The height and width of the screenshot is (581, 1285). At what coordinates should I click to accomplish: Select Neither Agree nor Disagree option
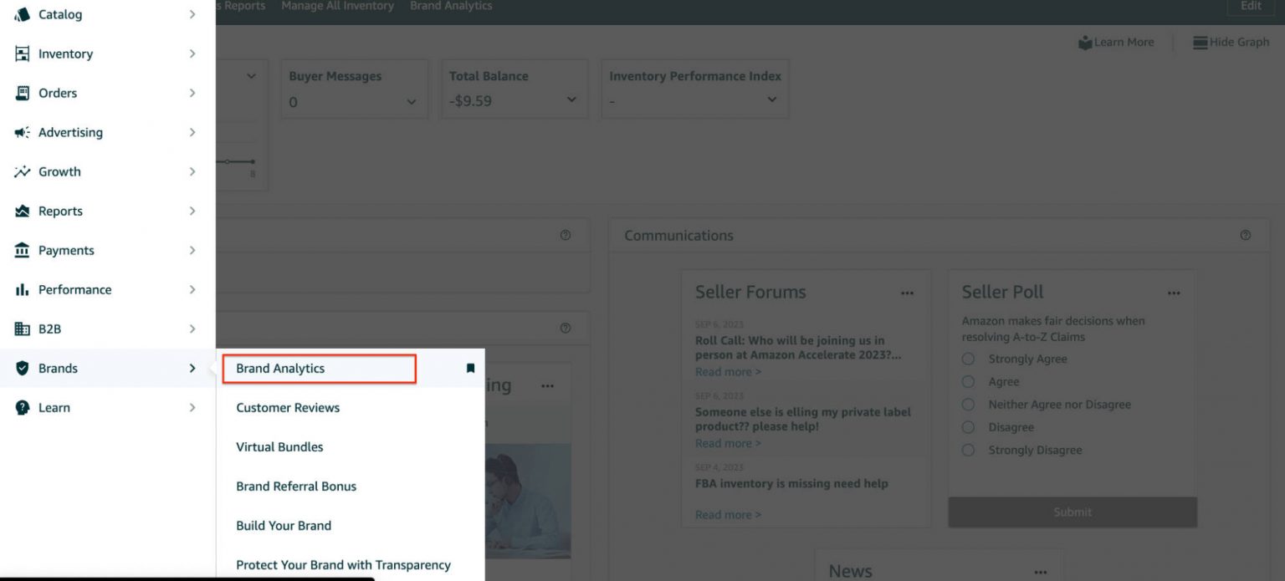pyautogui.click(x=968, y=404)
